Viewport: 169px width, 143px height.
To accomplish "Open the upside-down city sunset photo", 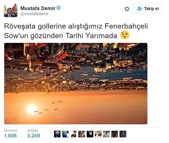I will pyautogui.click(x=76, y=84).
